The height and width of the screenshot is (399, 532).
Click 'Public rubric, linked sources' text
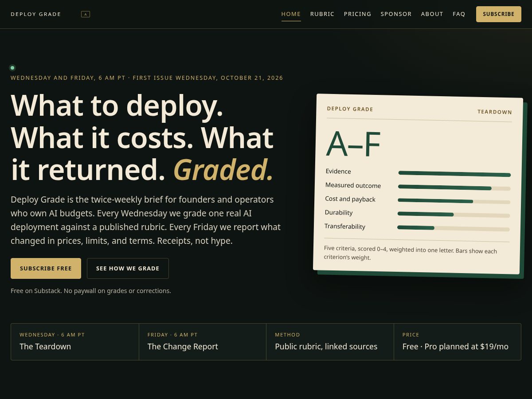[x=326, y=347]
